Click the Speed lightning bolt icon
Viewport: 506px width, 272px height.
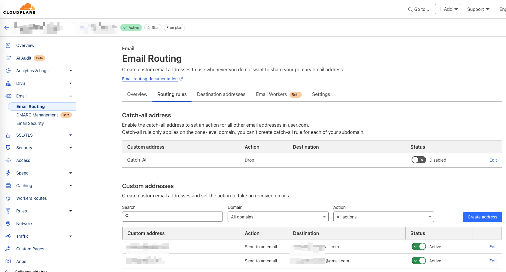click(x=8, y=173)
